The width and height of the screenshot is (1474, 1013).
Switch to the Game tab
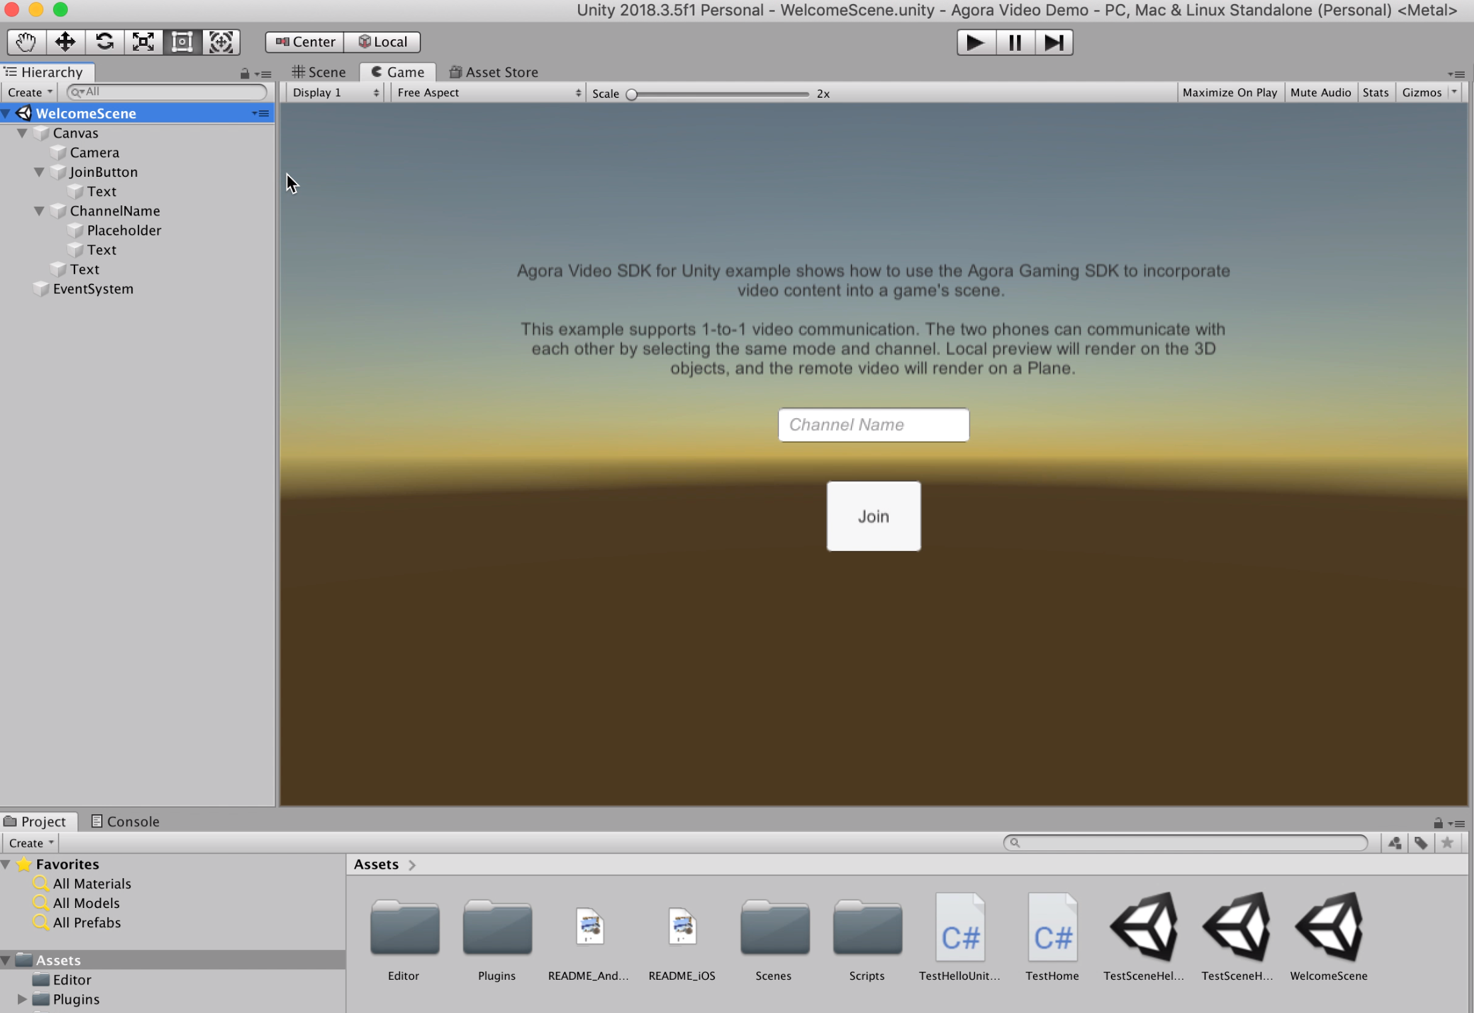tap(398, 72)
